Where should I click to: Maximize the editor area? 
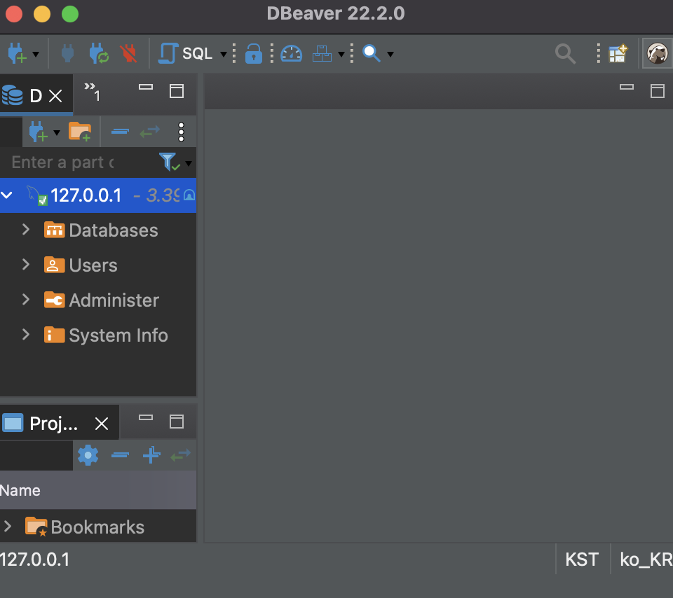pos(658,91)
